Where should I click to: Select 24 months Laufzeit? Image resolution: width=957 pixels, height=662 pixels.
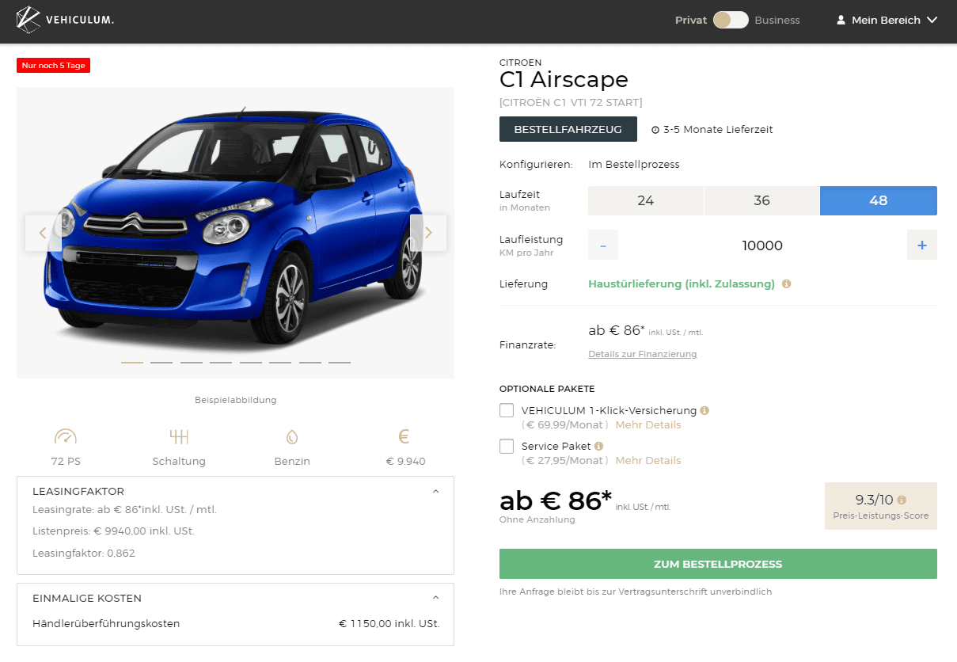[x=646, y=200]
